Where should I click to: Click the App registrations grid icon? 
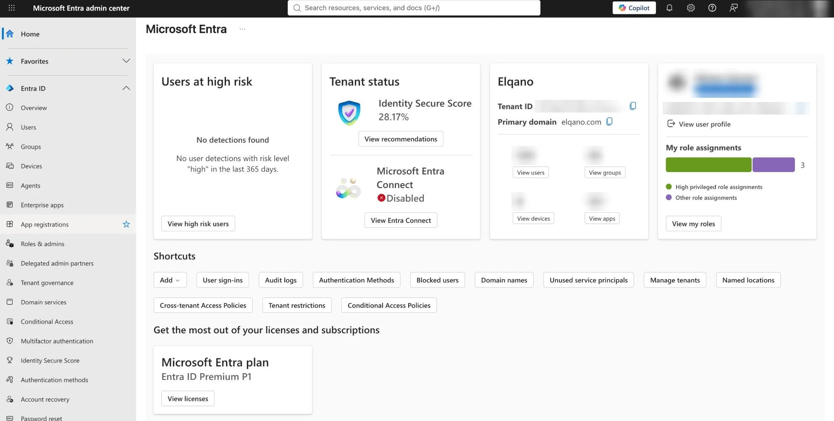pos(10,224)
